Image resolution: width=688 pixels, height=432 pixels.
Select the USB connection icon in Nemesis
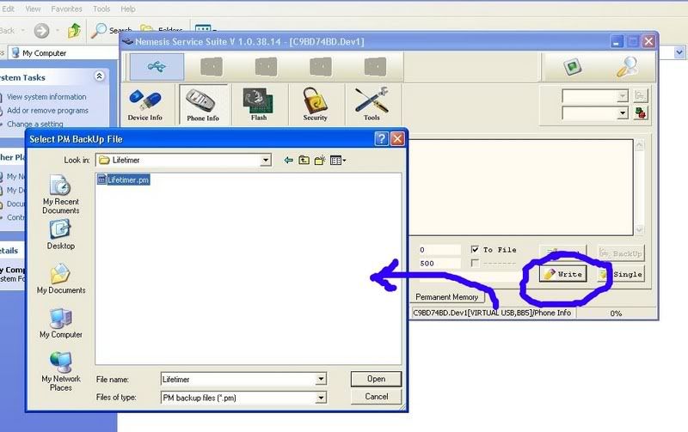coord(157,67)
